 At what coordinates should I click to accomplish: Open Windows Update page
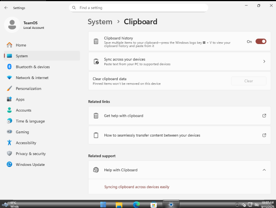[42, 164]
